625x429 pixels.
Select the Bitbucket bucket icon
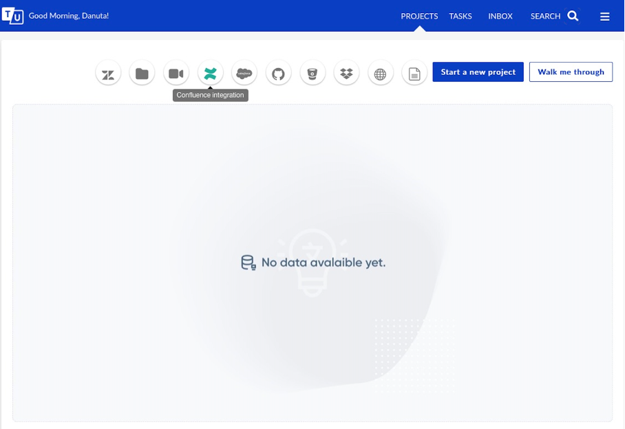[312, 74]
